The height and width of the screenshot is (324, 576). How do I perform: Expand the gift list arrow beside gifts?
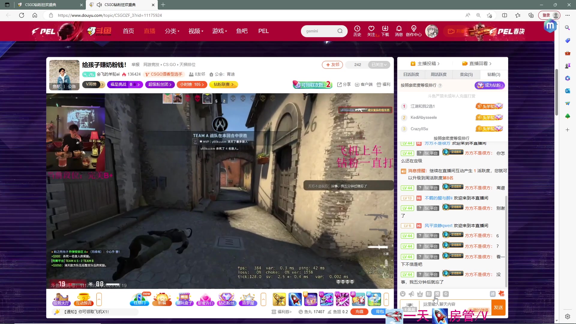click(386, 299)
